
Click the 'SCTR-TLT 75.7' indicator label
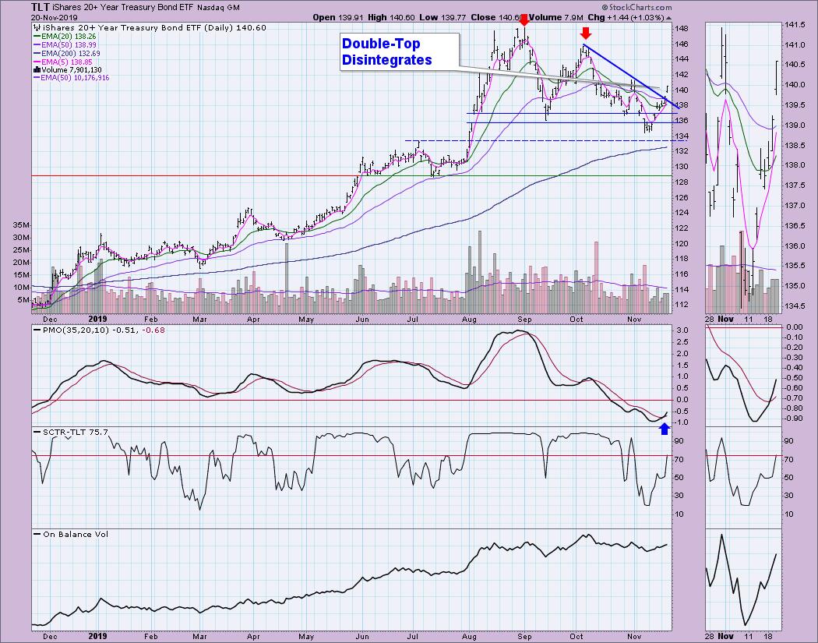[75, 432]
